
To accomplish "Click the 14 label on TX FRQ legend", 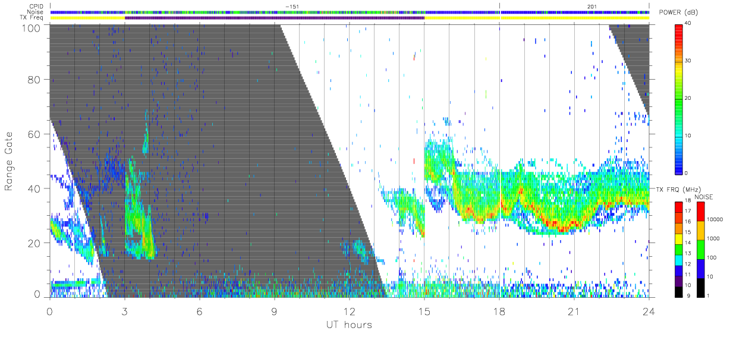I will coord(687,242).
